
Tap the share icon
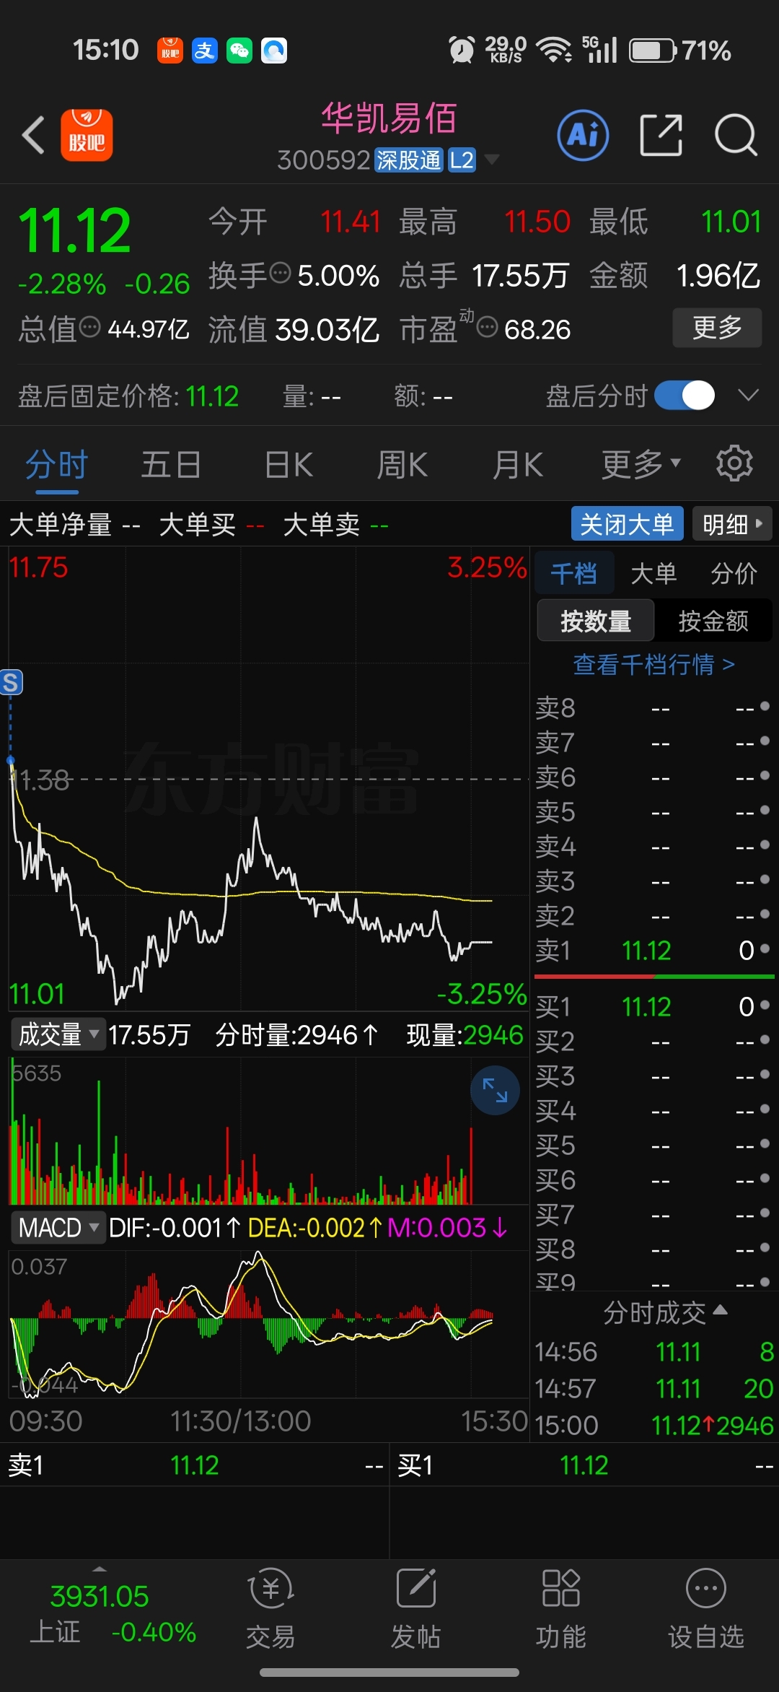tap(661, 135)
